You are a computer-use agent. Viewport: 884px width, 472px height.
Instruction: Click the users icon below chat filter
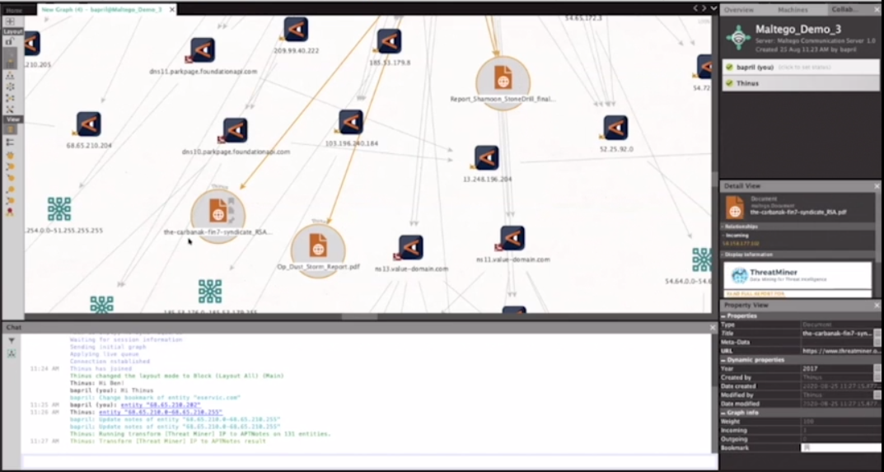point(12,353)
